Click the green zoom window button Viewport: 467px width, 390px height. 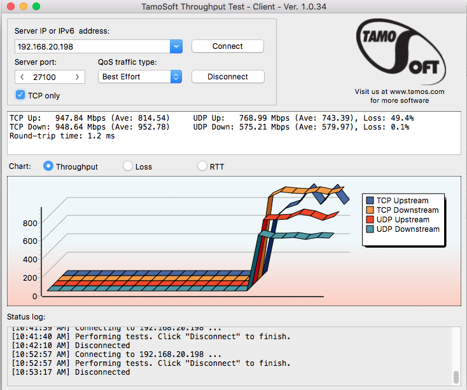36,6
